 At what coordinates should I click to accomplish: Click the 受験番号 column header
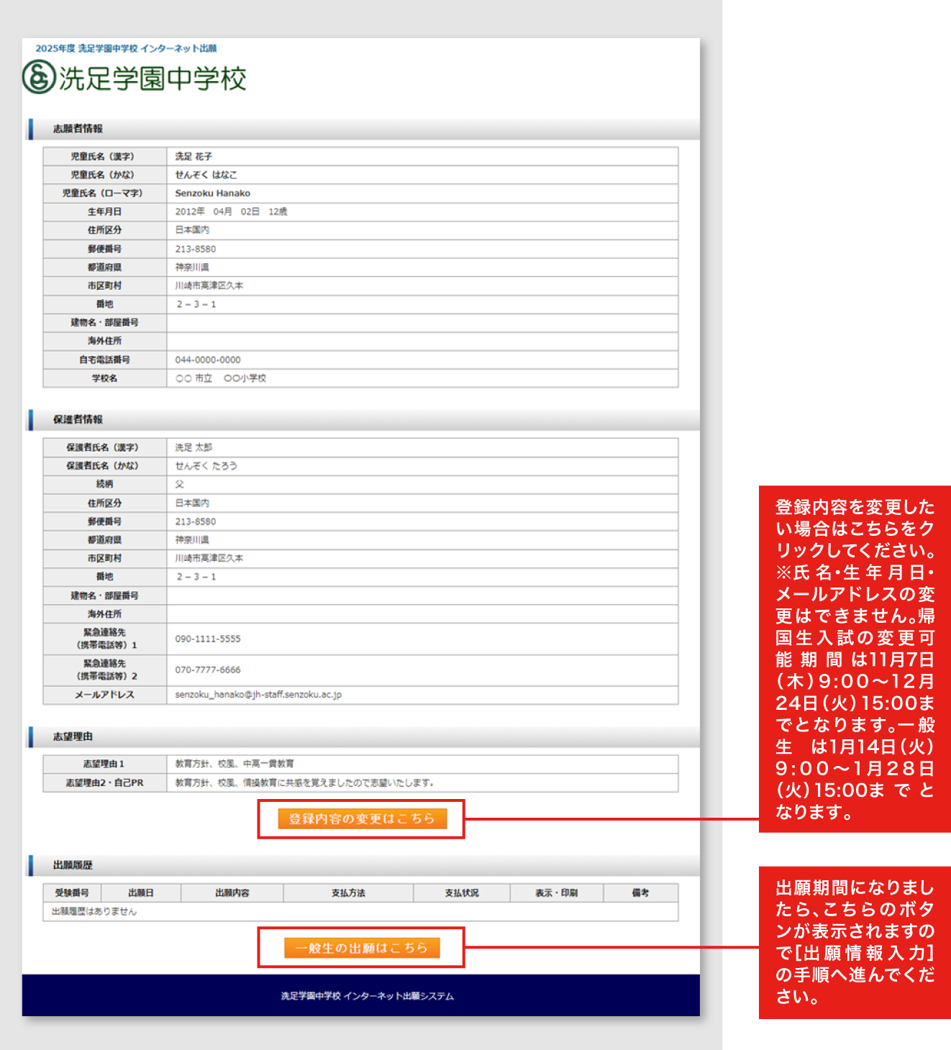click(72, 892)
